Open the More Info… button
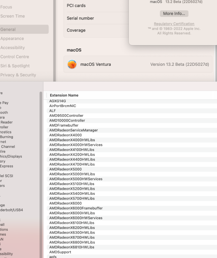The image size is (217, 258). click(174, 14)
